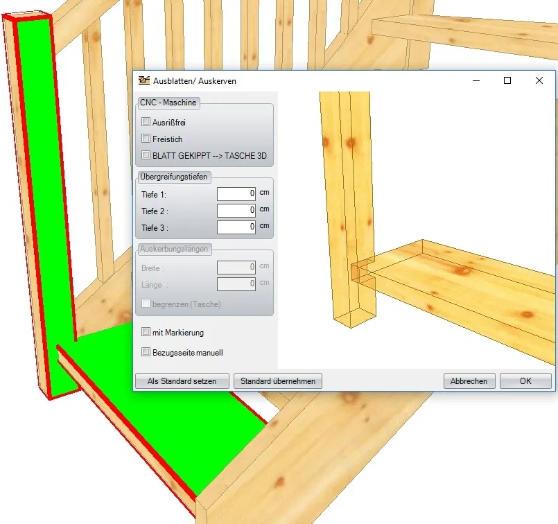This screenshot has height=524, width=558.
Task: Check BLATT GEKIPPT --> TASCHE 3D
Action: tap(146, 155)
